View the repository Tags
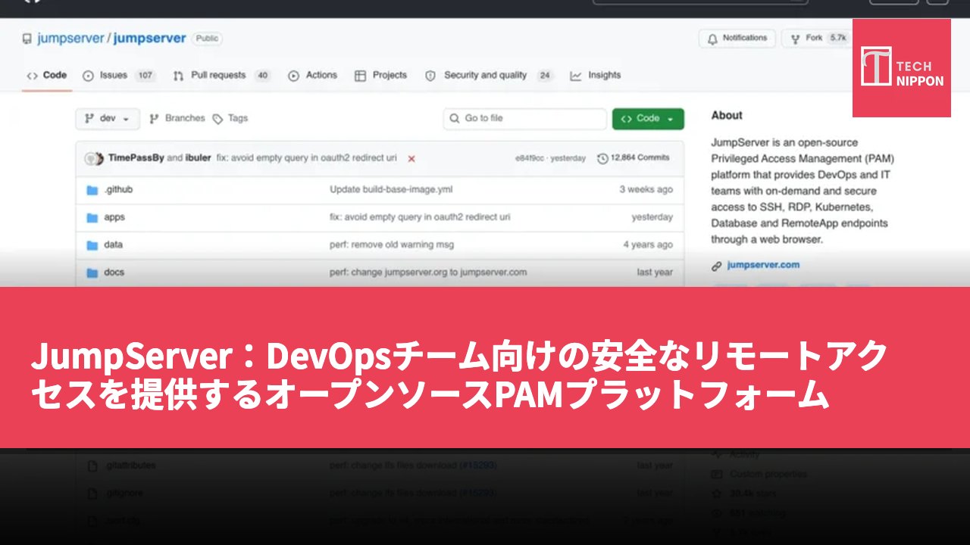Screen dimensions: 970x545 [x=230, y=119]
